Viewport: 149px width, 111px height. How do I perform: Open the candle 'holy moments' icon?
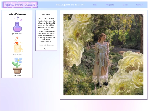tap(18, 45)
